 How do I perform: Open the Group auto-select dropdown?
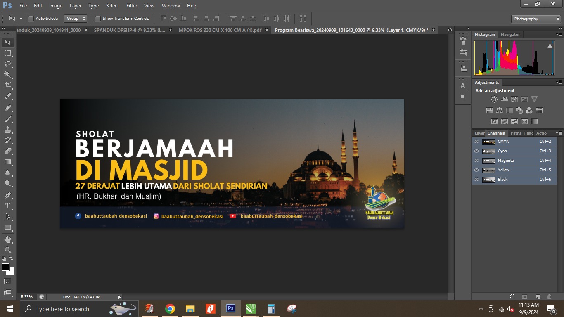tap(76, 19)
